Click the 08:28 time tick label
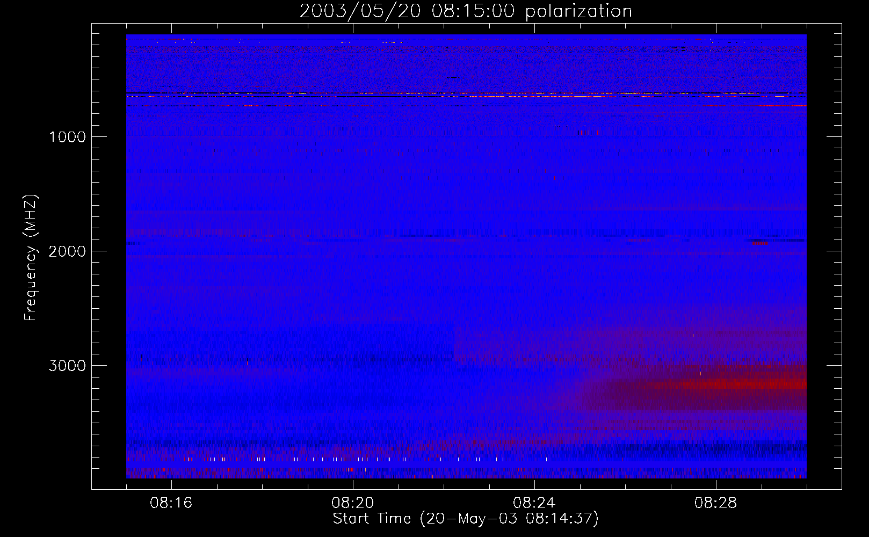Screen dimensions: 869x537 [x=716, y=503]
